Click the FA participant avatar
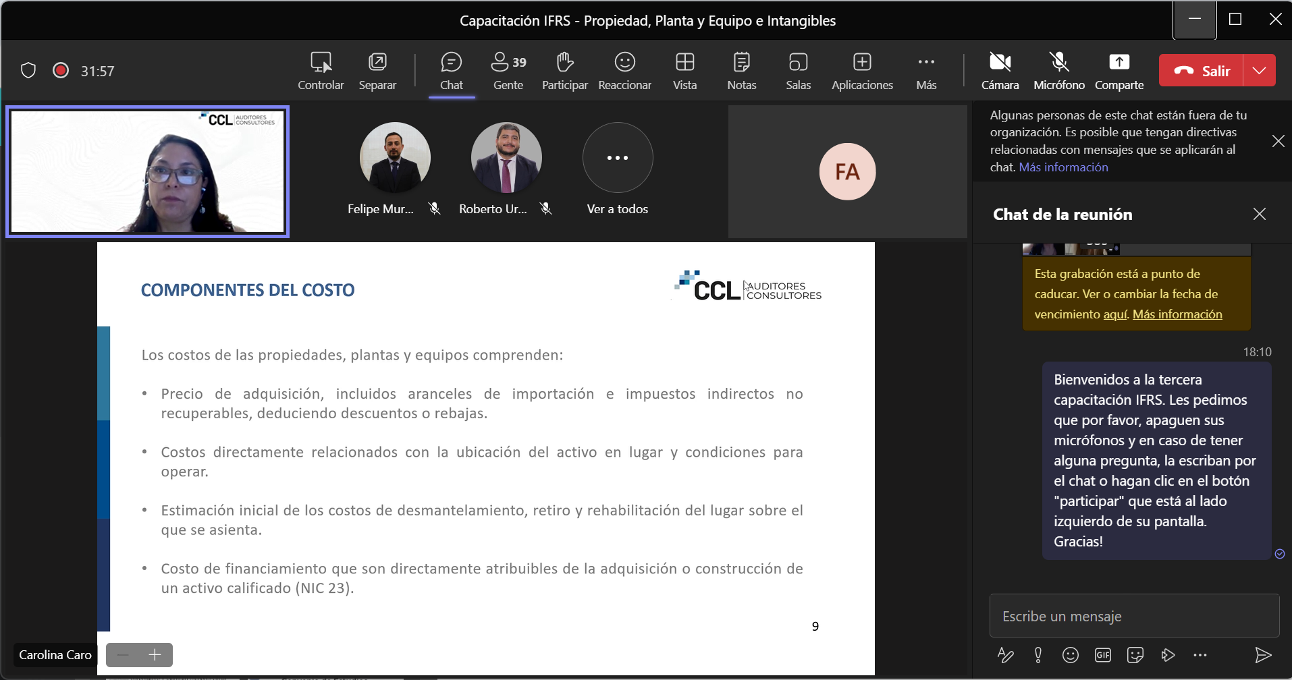The height and width of the screenshot is (680, 1292). coord(848,171)
